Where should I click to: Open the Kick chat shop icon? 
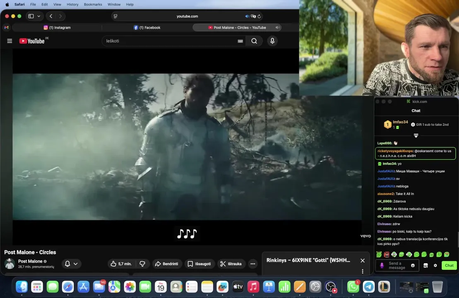(425, 265)
